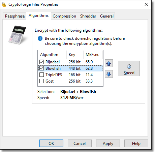This screenshot has height=153, width=155.
Task: Switch to the Passphrase tab
Action: point(15,16)
